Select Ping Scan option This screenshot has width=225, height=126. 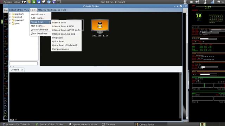coord(66,38)
